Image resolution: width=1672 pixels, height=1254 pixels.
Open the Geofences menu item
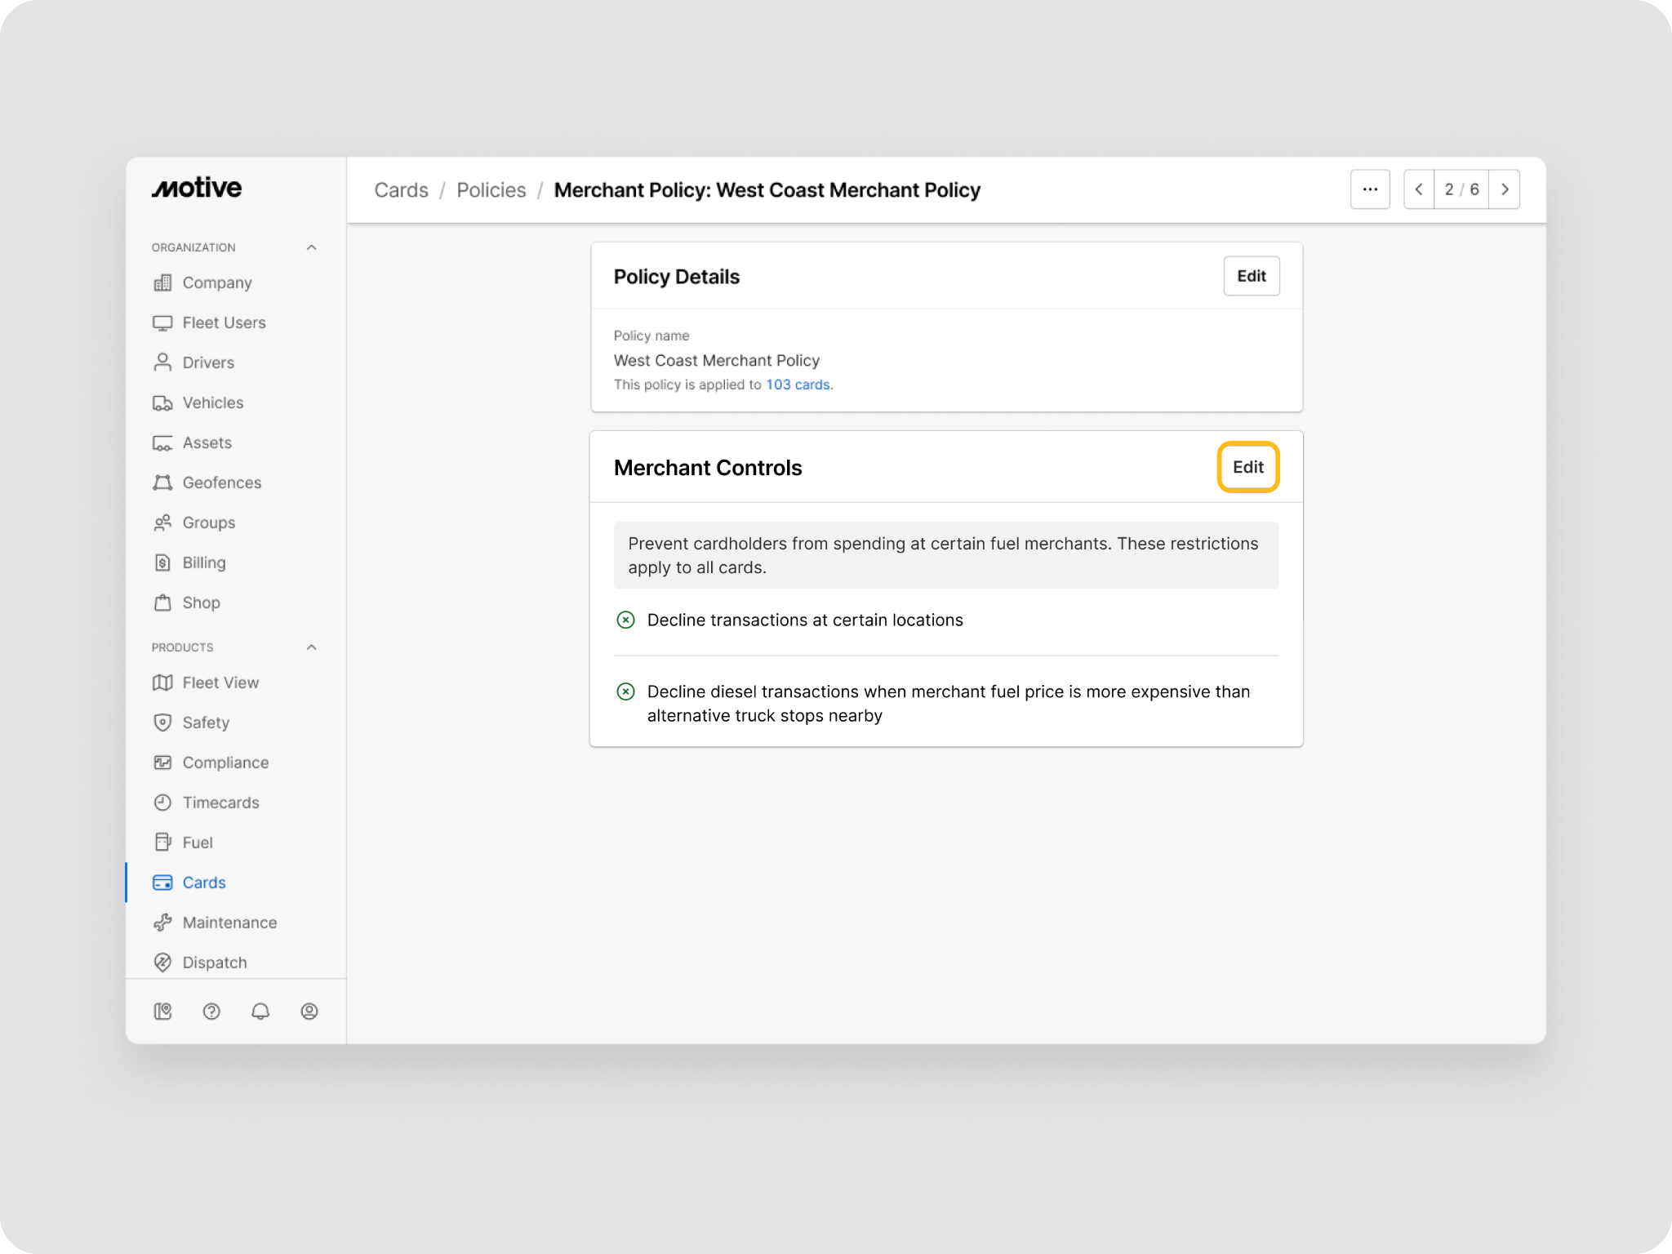tap(222, 482)
